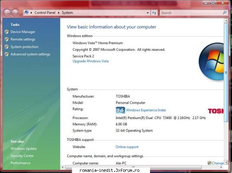Expand the arrow before Control Panel breadcrumb
This screenshot has height=173, width=232.
pyautogui.click(x=31, y=13)
